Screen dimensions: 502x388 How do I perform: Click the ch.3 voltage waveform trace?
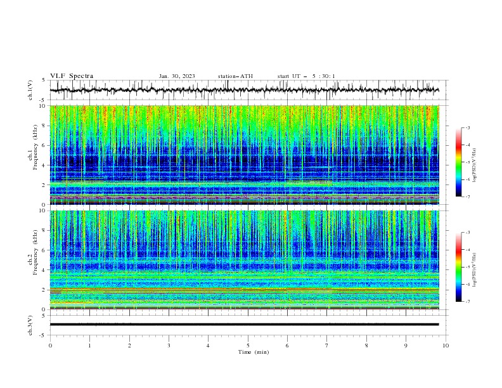click(x=244, y=325)
